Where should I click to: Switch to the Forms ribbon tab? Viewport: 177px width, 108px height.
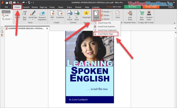pos(52,7)
